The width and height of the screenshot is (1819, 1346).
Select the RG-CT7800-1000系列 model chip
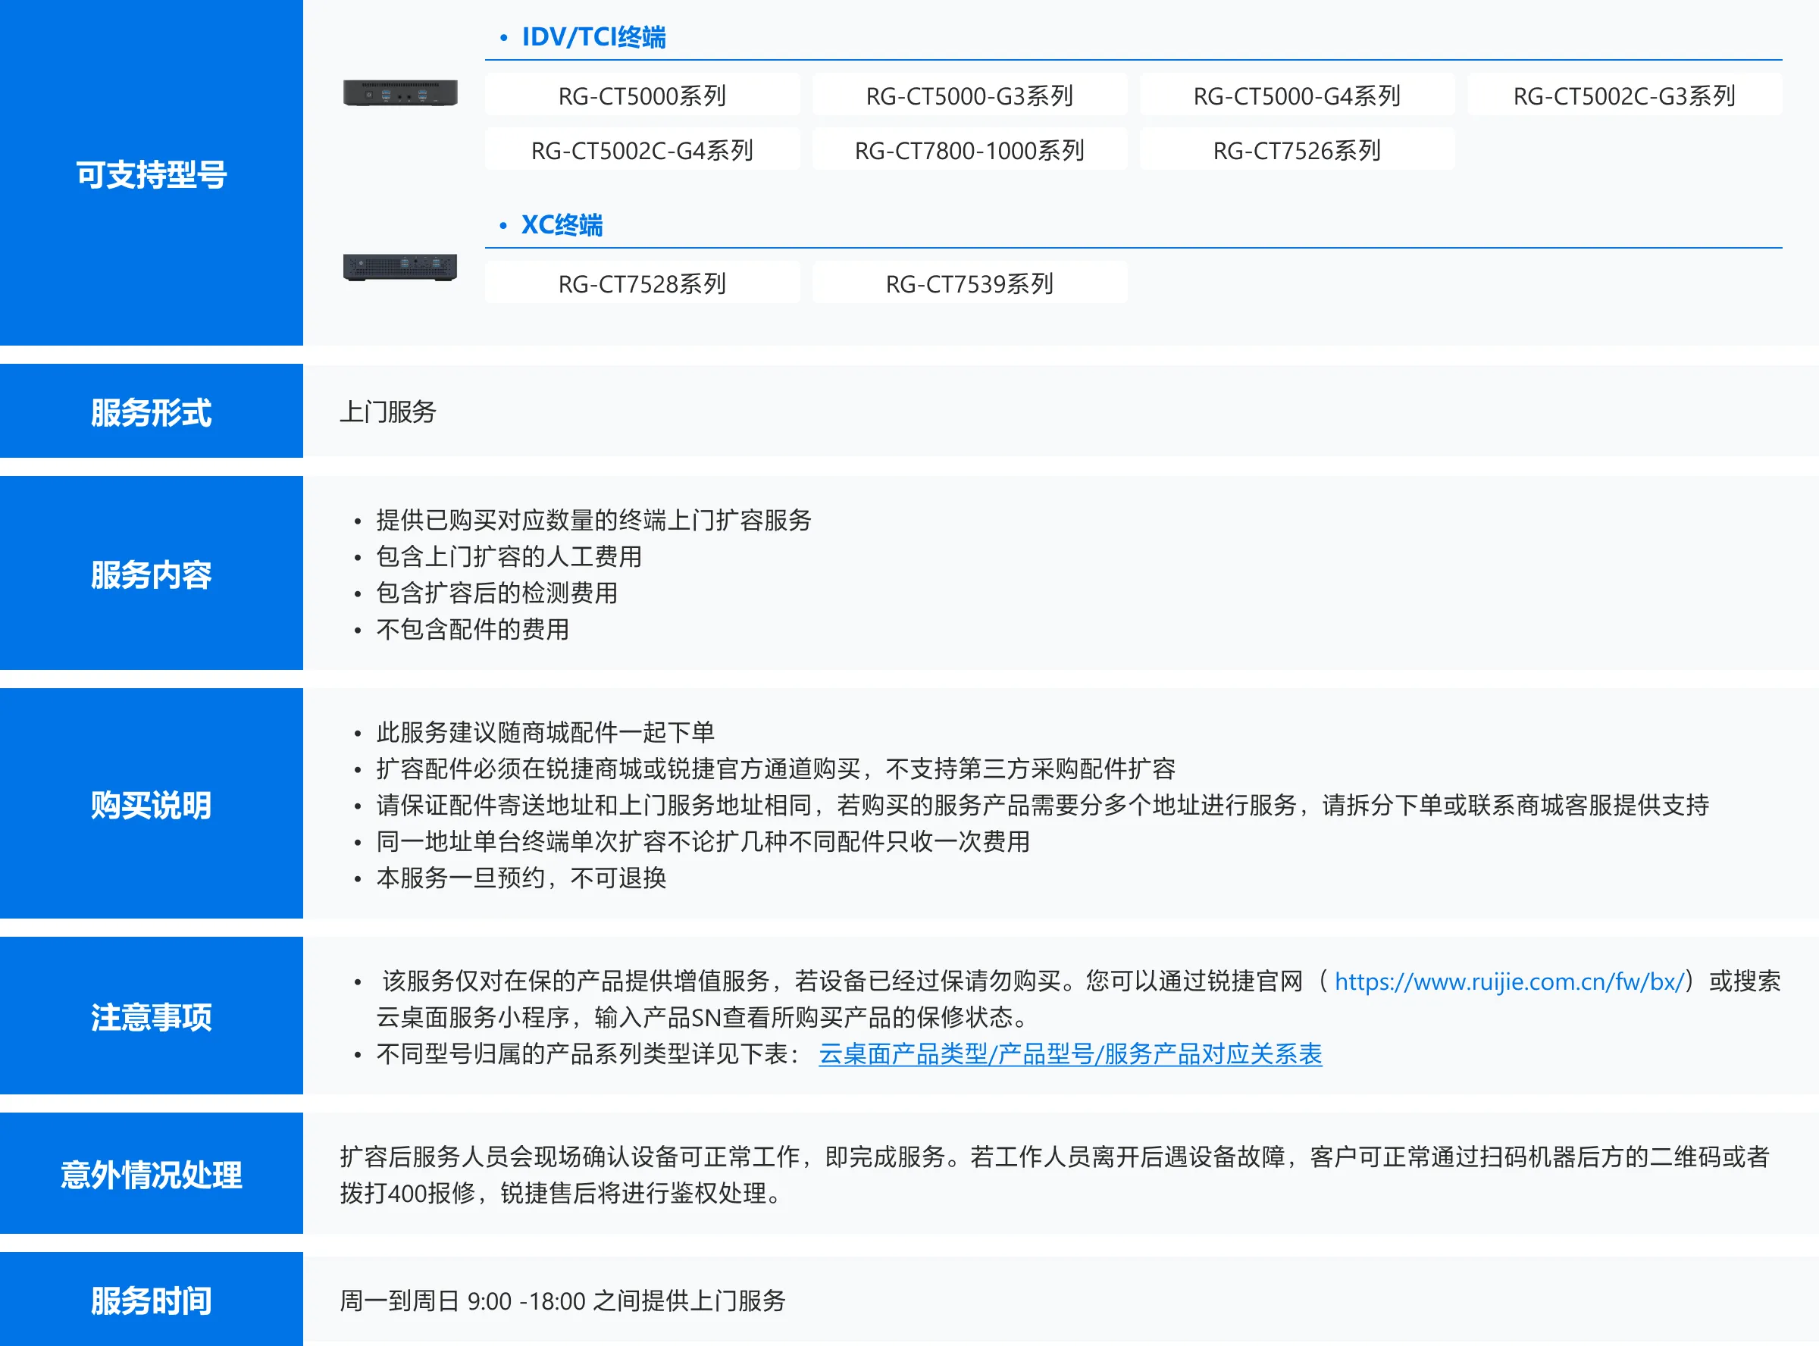click(x=969, y=151)
